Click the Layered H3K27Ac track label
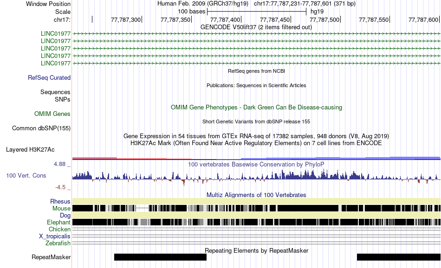Image resolution: width=441 pixels, height=268 pixels. tap(30, 149)
